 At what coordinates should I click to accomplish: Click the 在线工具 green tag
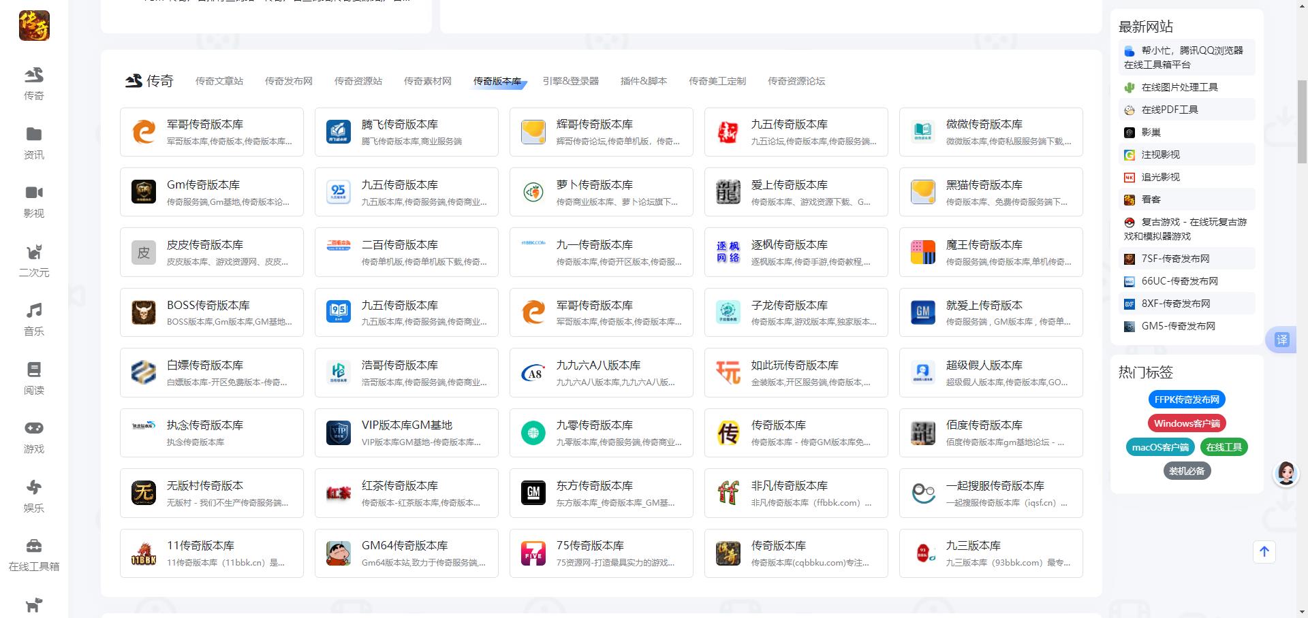click(x=1224, y=447)
